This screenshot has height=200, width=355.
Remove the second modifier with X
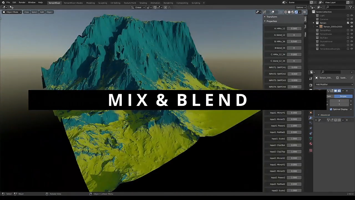click(x=347, y=120)
